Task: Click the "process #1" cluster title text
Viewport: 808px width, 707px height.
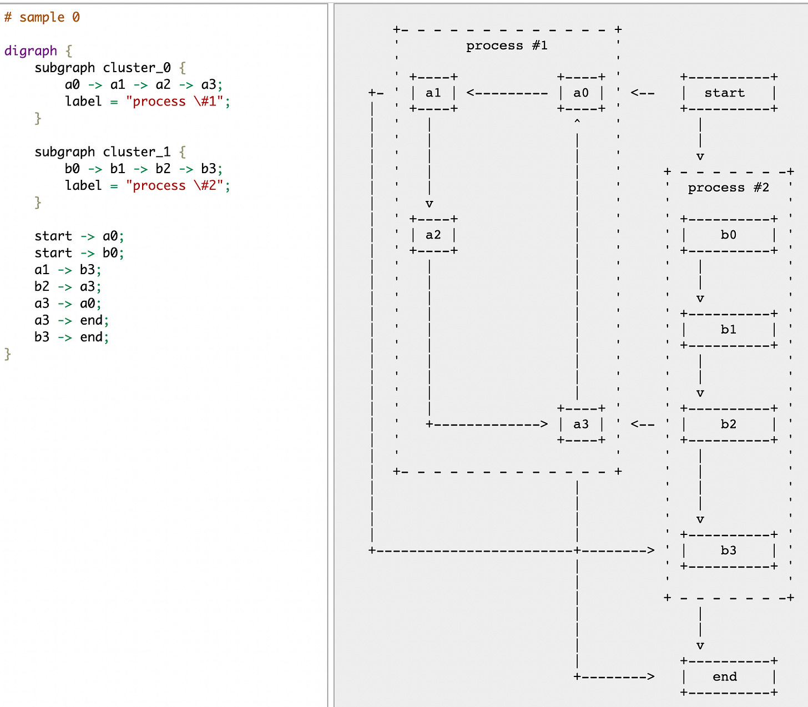Action: click(x=506, y=46)
